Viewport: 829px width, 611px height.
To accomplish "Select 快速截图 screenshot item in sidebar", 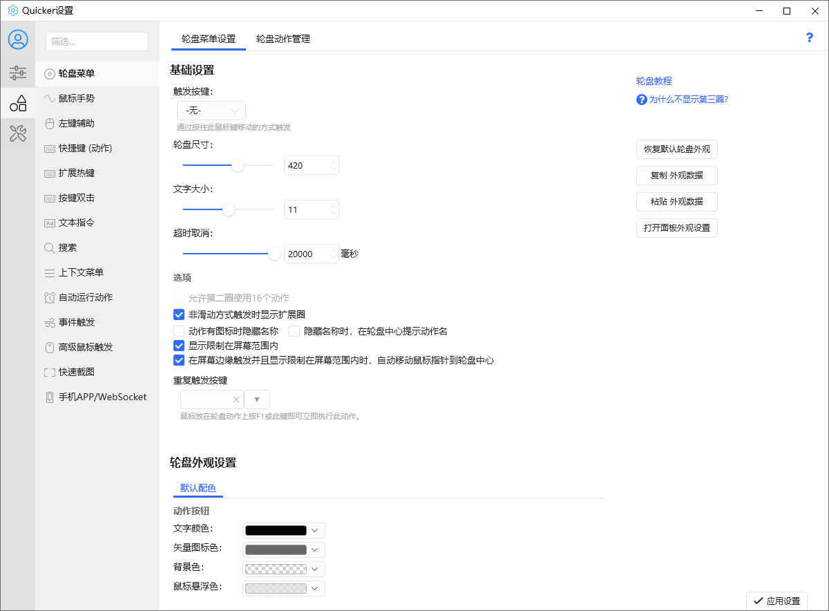I will (x=76, y=372).
